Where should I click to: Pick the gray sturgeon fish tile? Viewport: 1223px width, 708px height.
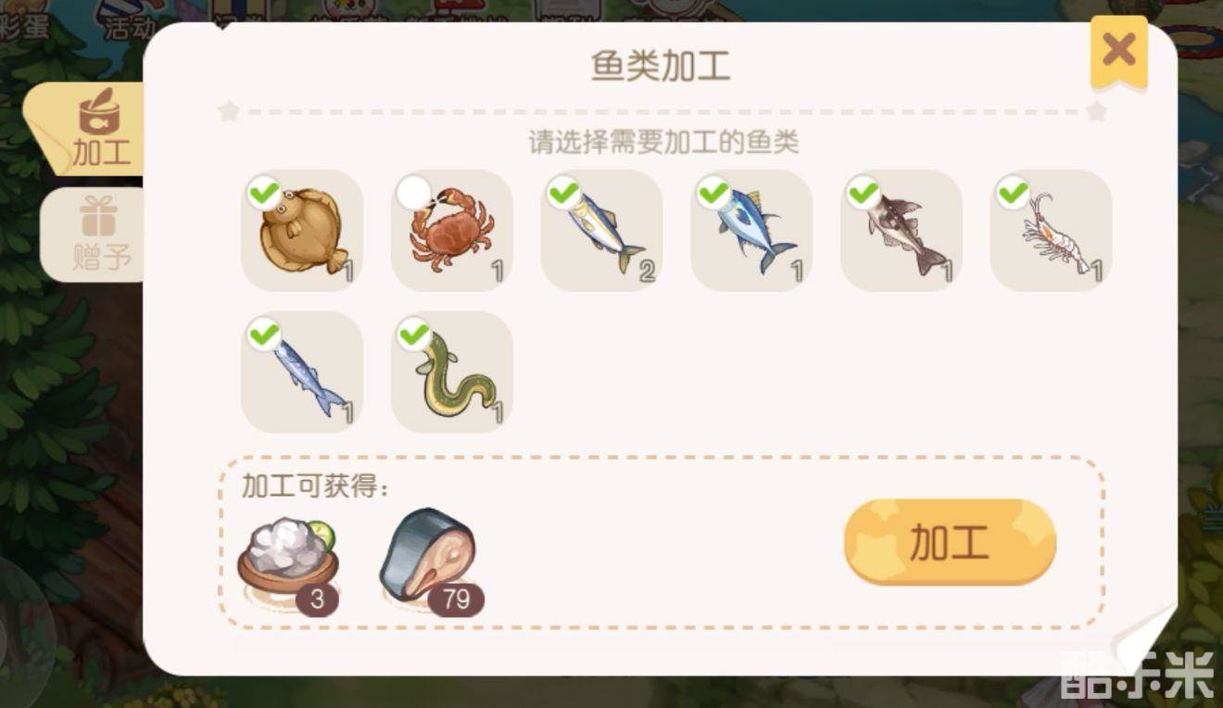click(x=901, y=231)
